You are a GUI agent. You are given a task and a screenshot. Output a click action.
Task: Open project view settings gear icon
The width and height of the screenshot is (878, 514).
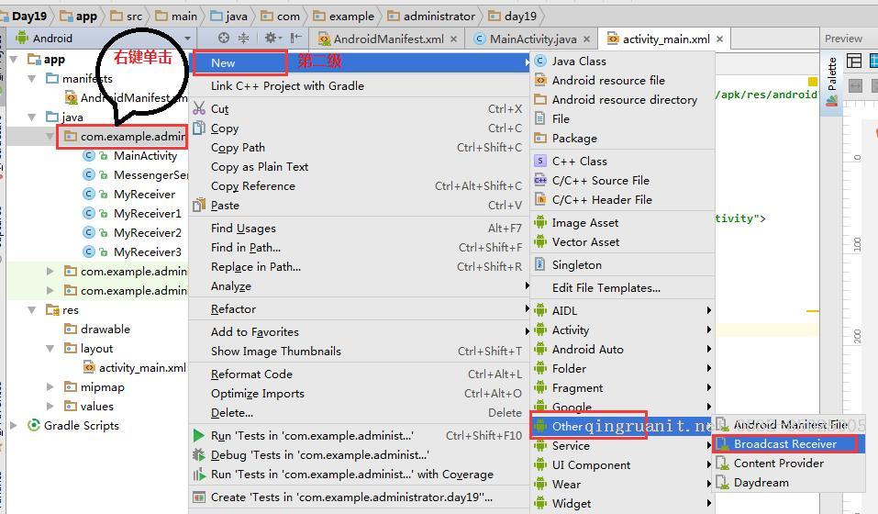coord(271,38)
